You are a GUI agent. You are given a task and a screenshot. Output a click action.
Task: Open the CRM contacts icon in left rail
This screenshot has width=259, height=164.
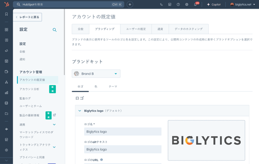[x=6, y=40]
